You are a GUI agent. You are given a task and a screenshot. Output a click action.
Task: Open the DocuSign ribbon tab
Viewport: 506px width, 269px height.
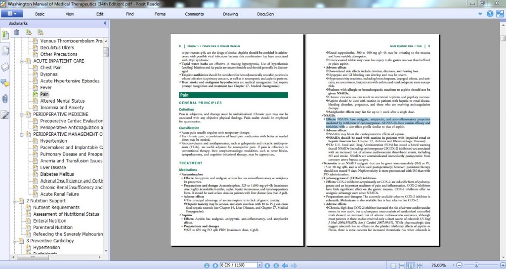tap(265, 14)
